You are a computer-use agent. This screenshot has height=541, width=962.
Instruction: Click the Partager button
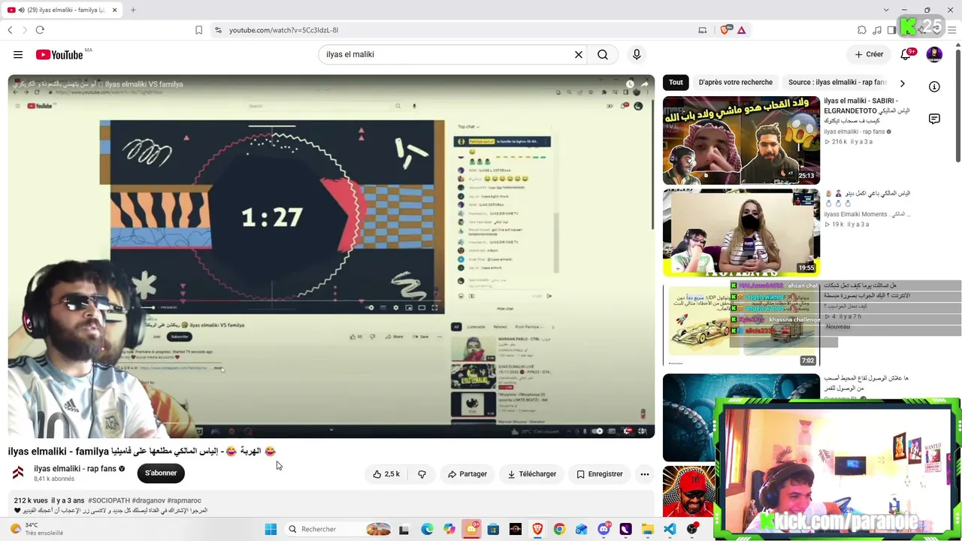coord(467,474)
